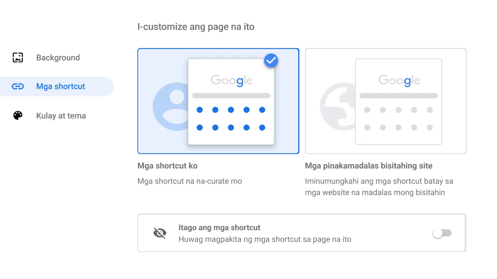This screenshot has height=279, width=497.
Task: Click the Background image icon in sidebar
Action: coord(17,57)
